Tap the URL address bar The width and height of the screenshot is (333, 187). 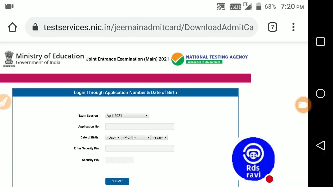tap(141, 27)
